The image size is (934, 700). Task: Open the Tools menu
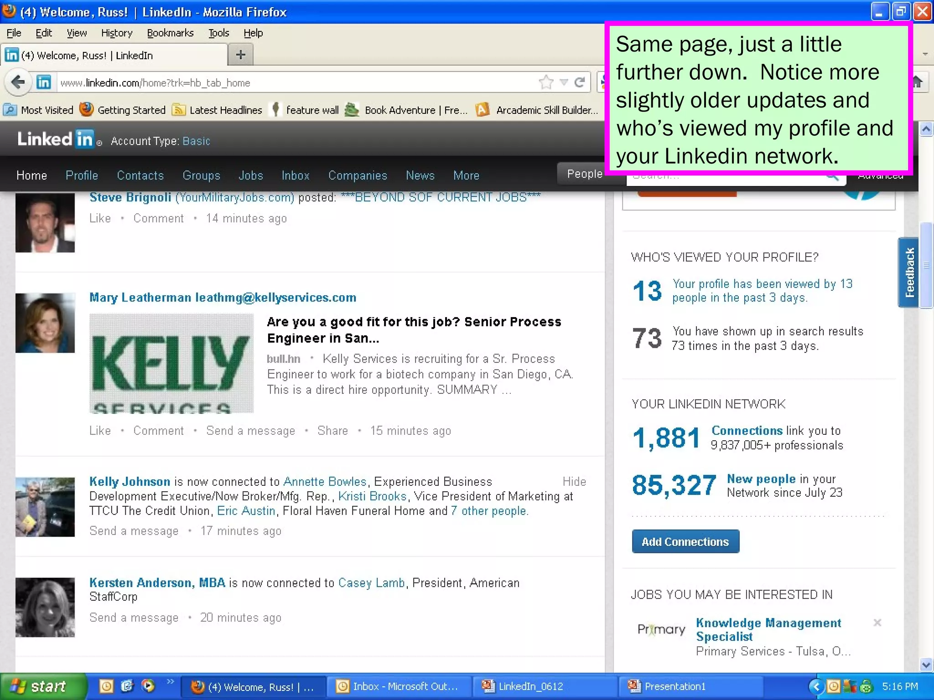point(219,33)
